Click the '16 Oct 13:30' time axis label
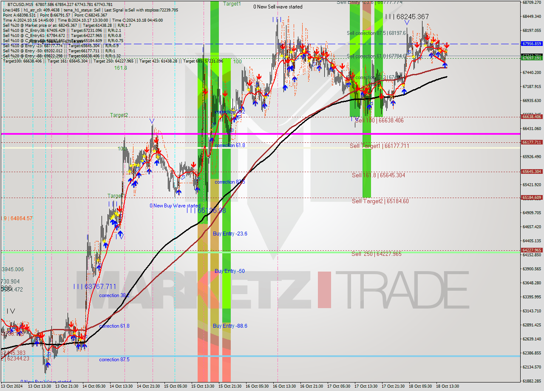The image size is (544, 391). pos(284,386)
